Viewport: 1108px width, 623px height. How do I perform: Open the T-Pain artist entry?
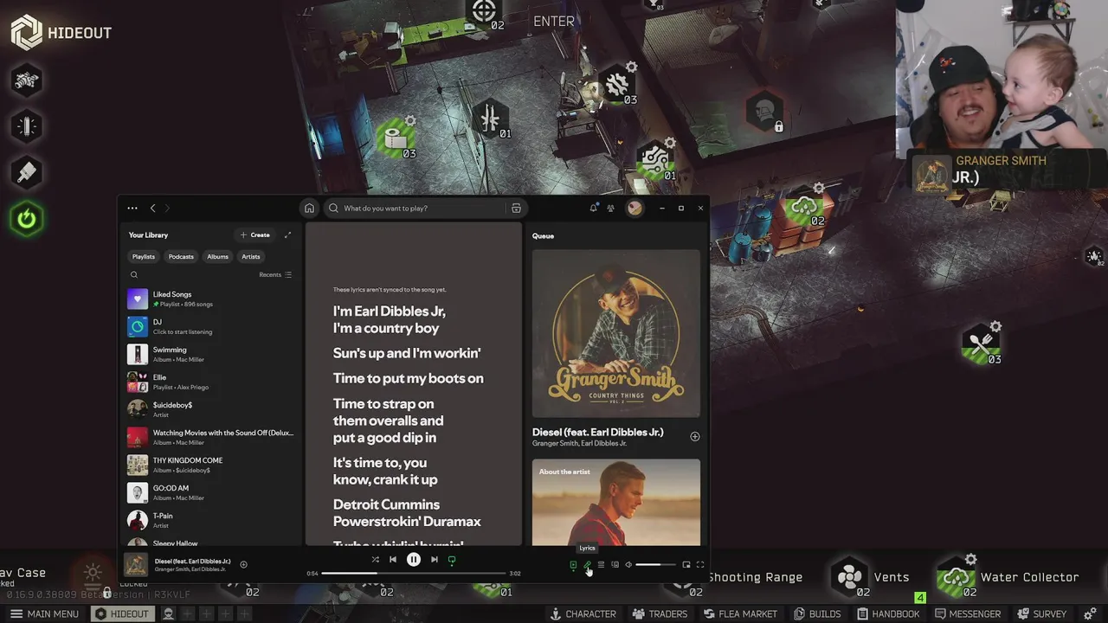211,520
